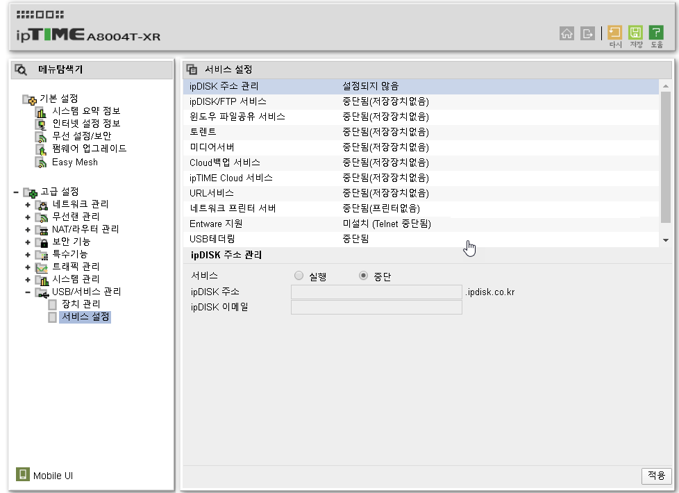Expand 트래픽 관리 with plus sign
This screenshot has width=679, height=493.
coord(28,267)
